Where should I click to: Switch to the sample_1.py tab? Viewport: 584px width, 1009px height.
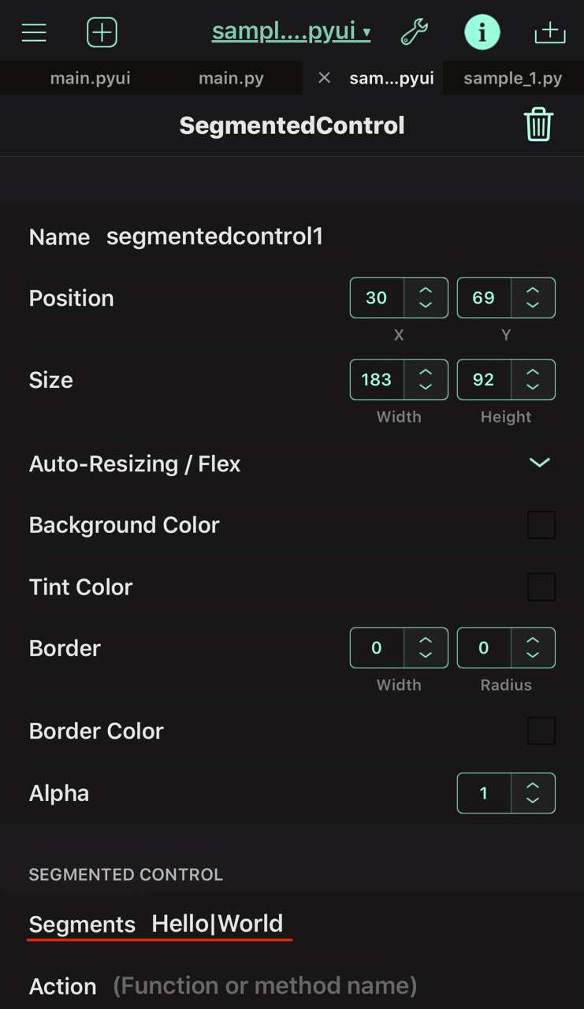tap(512, 78)
